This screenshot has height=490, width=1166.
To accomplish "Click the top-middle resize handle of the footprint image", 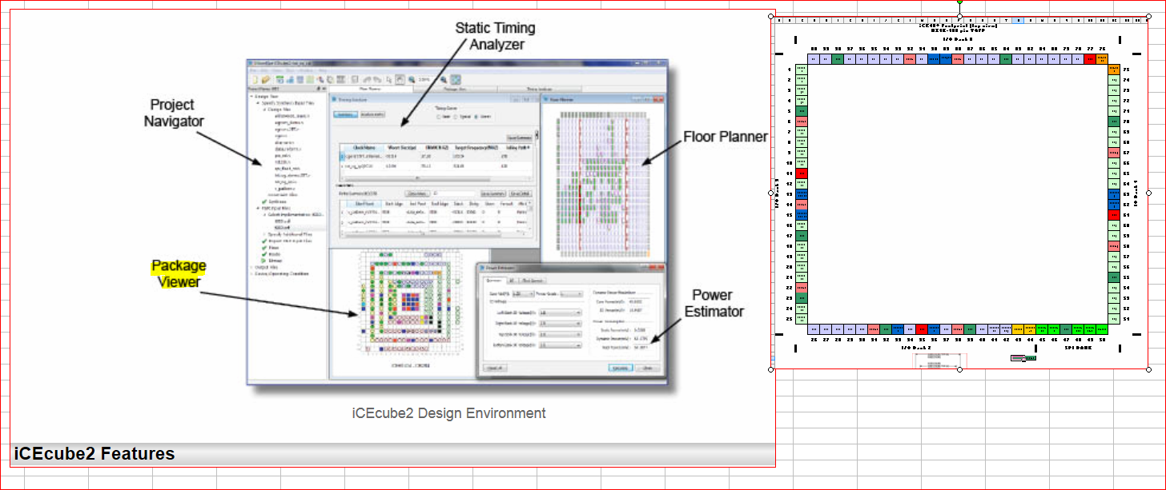I will (x=959, y=16).
